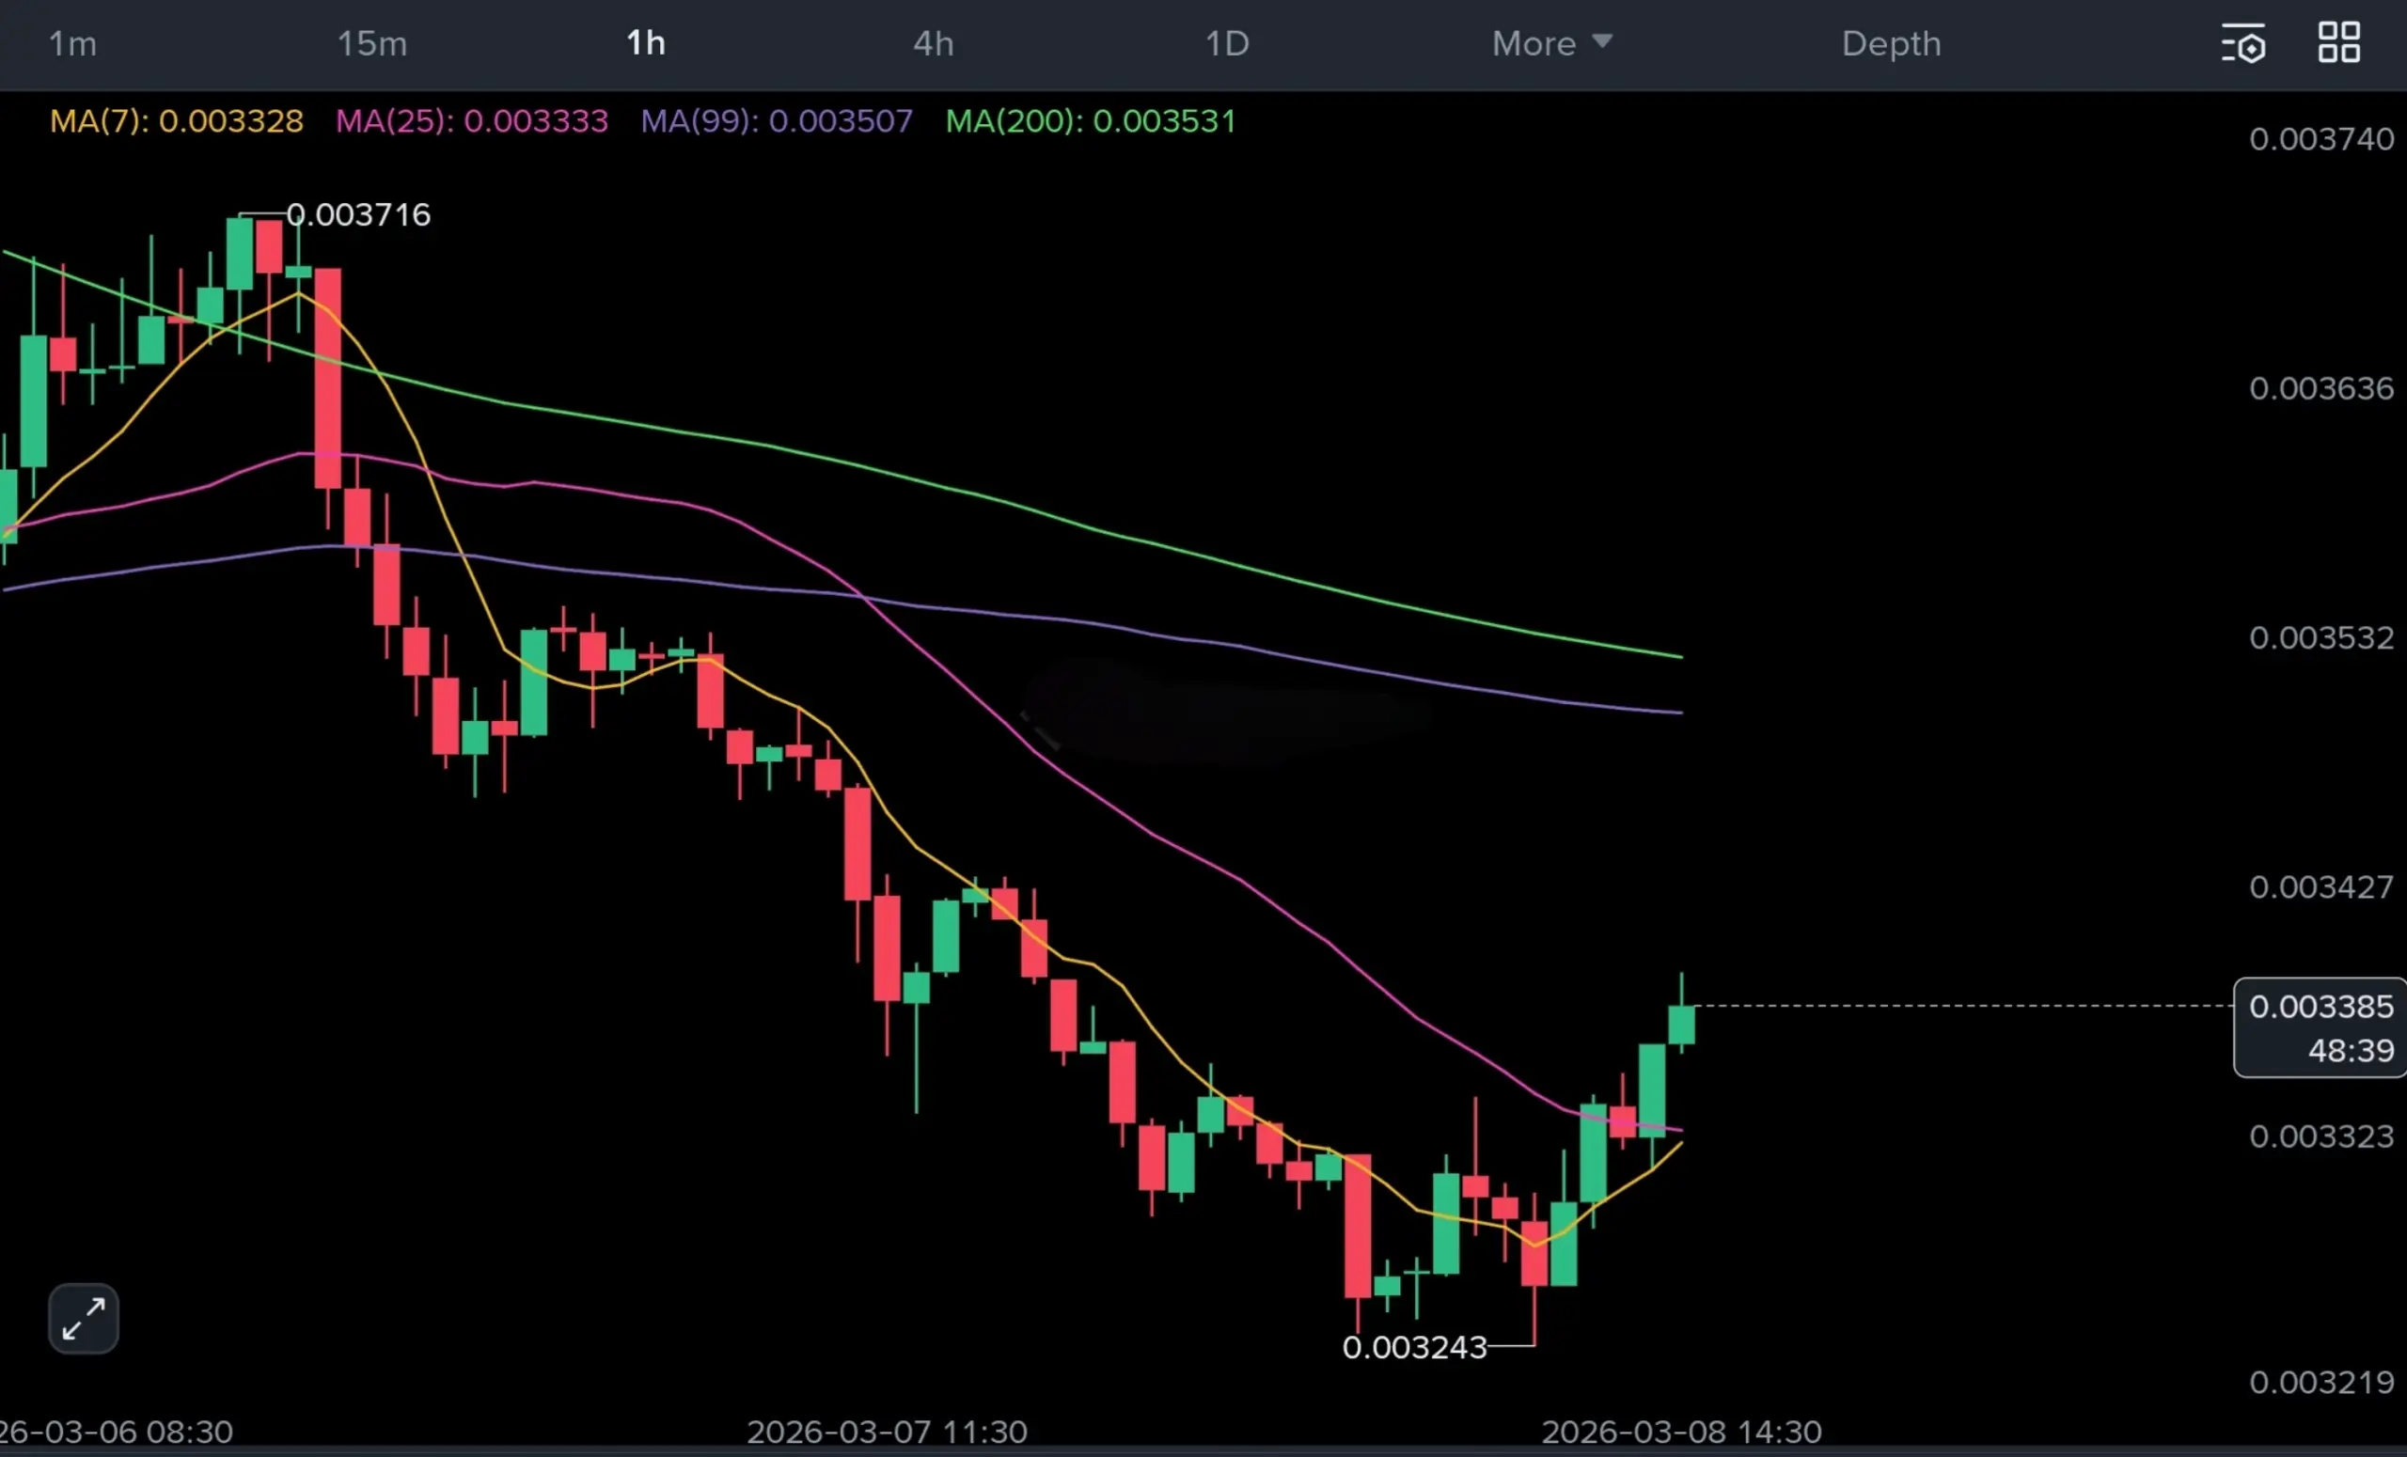Open chart indicator settings icon

[2242, 44]
